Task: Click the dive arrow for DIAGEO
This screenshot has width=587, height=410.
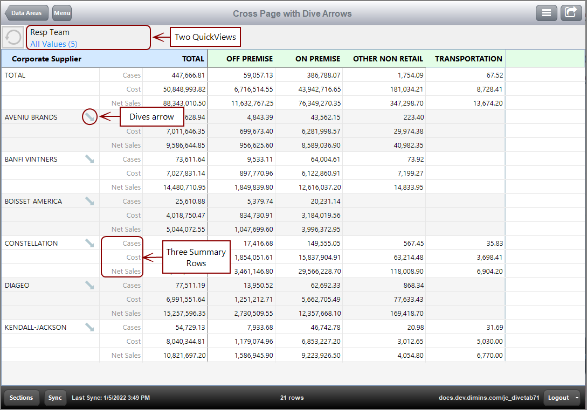Action: 89,284
